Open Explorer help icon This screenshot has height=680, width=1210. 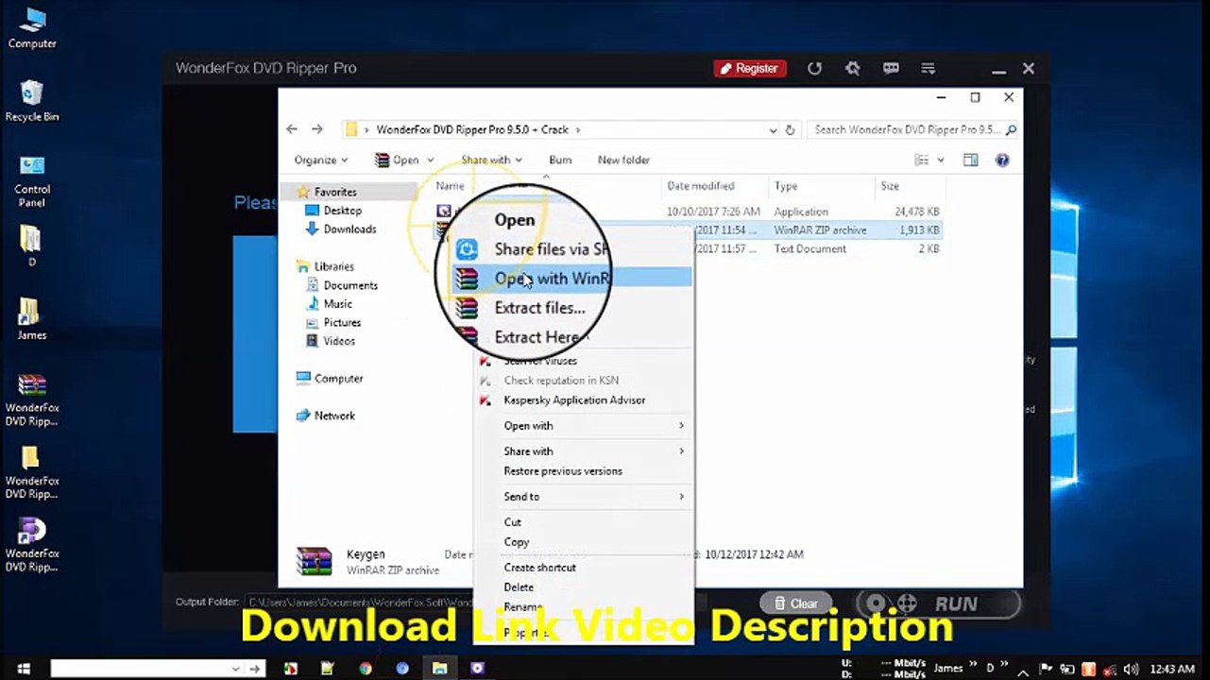[1002, 161]
